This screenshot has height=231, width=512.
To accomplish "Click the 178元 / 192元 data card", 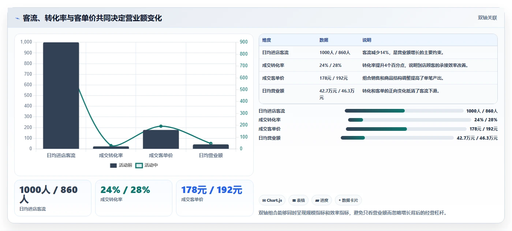I will 214,198.
